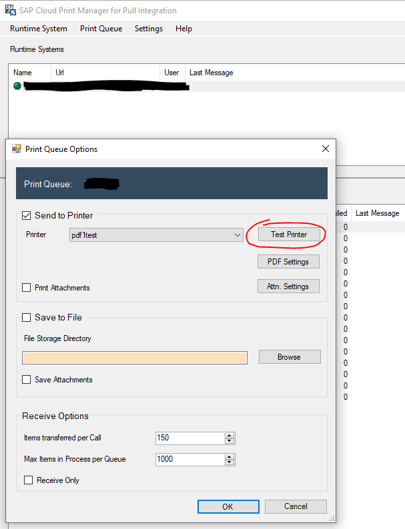Click the File Storage Directory input field
This screenshot has width=405, height=529.
click(x=135, y=358)
